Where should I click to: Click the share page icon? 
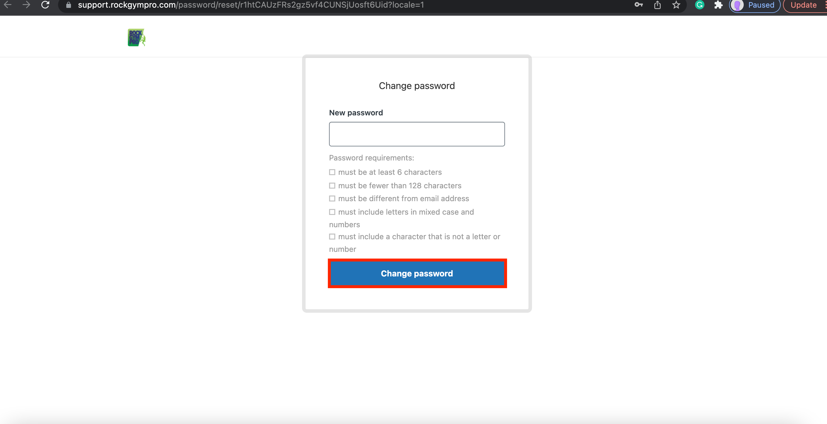(657, 5)
